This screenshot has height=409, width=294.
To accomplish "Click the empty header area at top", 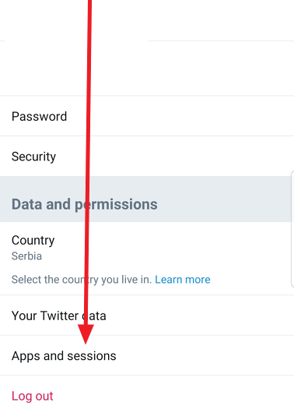I will [x=147, y=20].
